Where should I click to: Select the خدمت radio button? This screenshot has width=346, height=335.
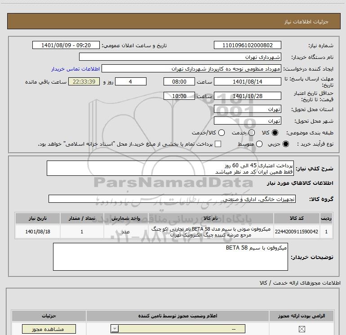252,133
